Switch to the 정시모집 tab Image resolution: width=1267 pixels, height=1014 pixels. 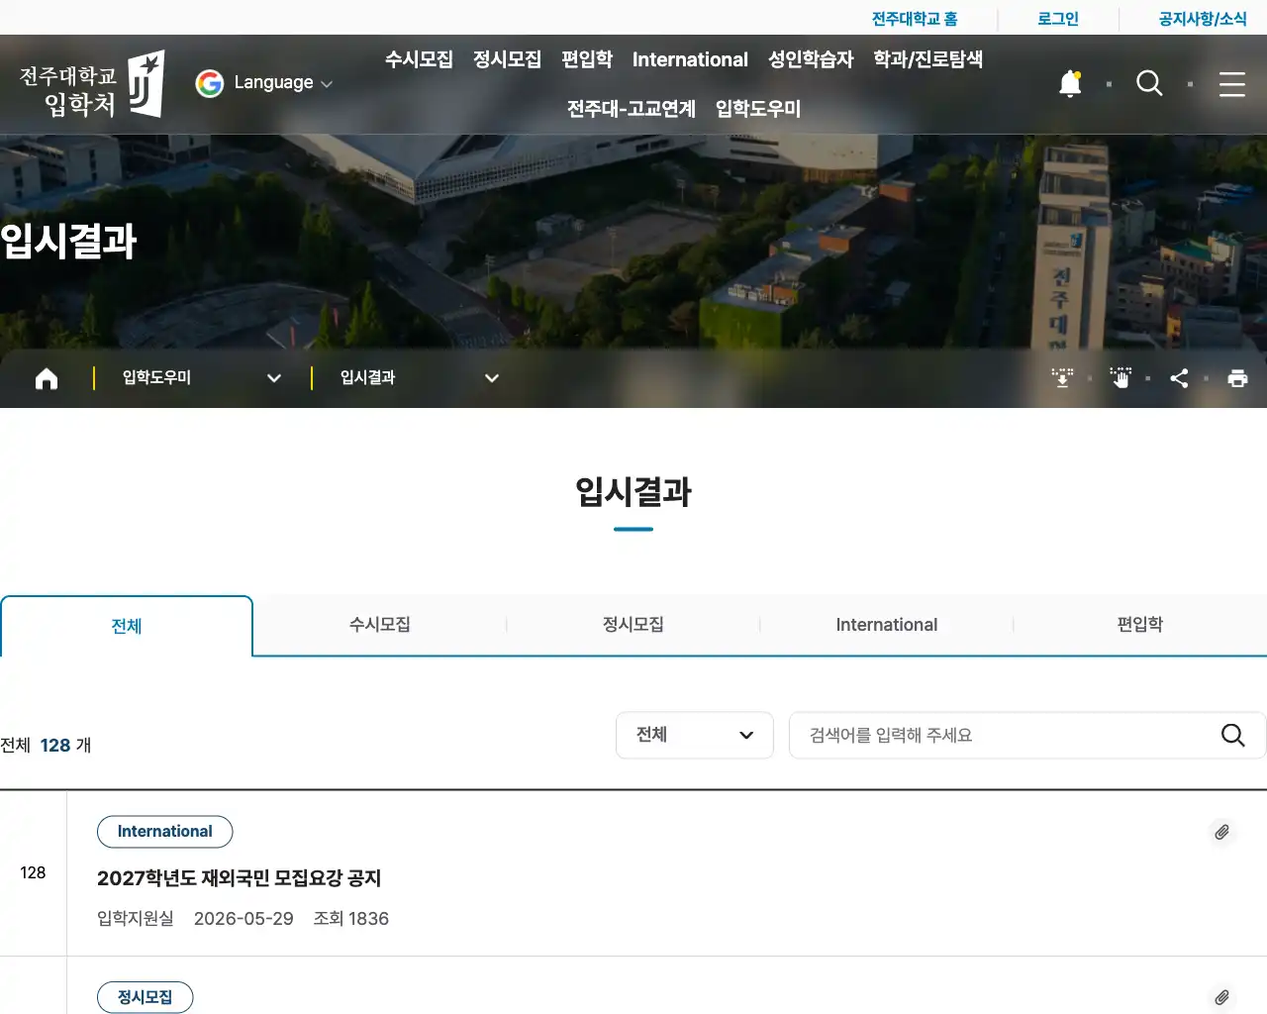click(x=633, y=625)
